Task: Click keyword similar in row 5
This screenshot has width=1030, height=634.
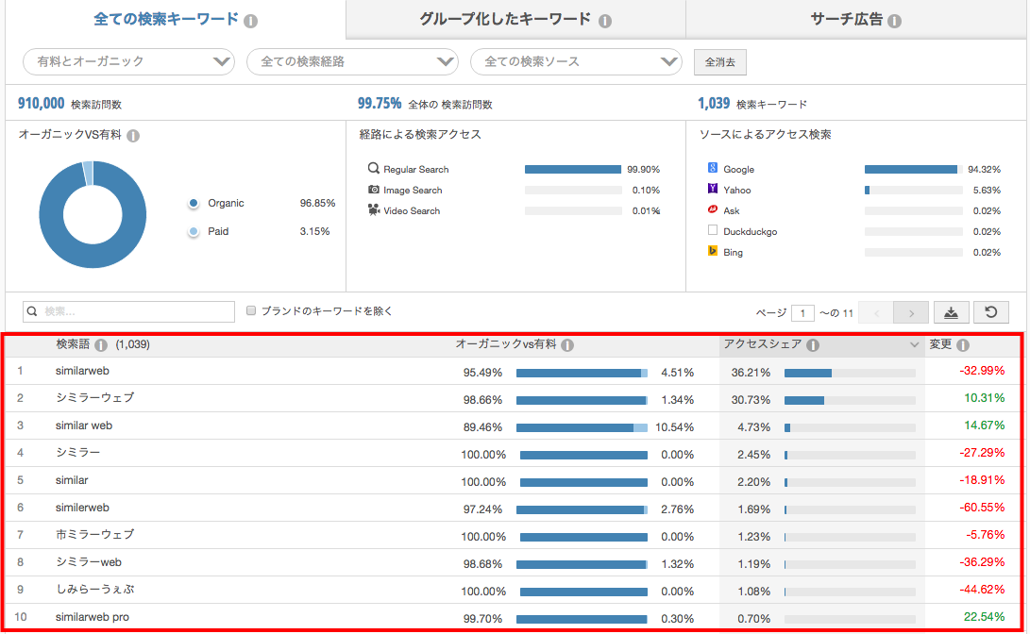Action: click(72, 480)
